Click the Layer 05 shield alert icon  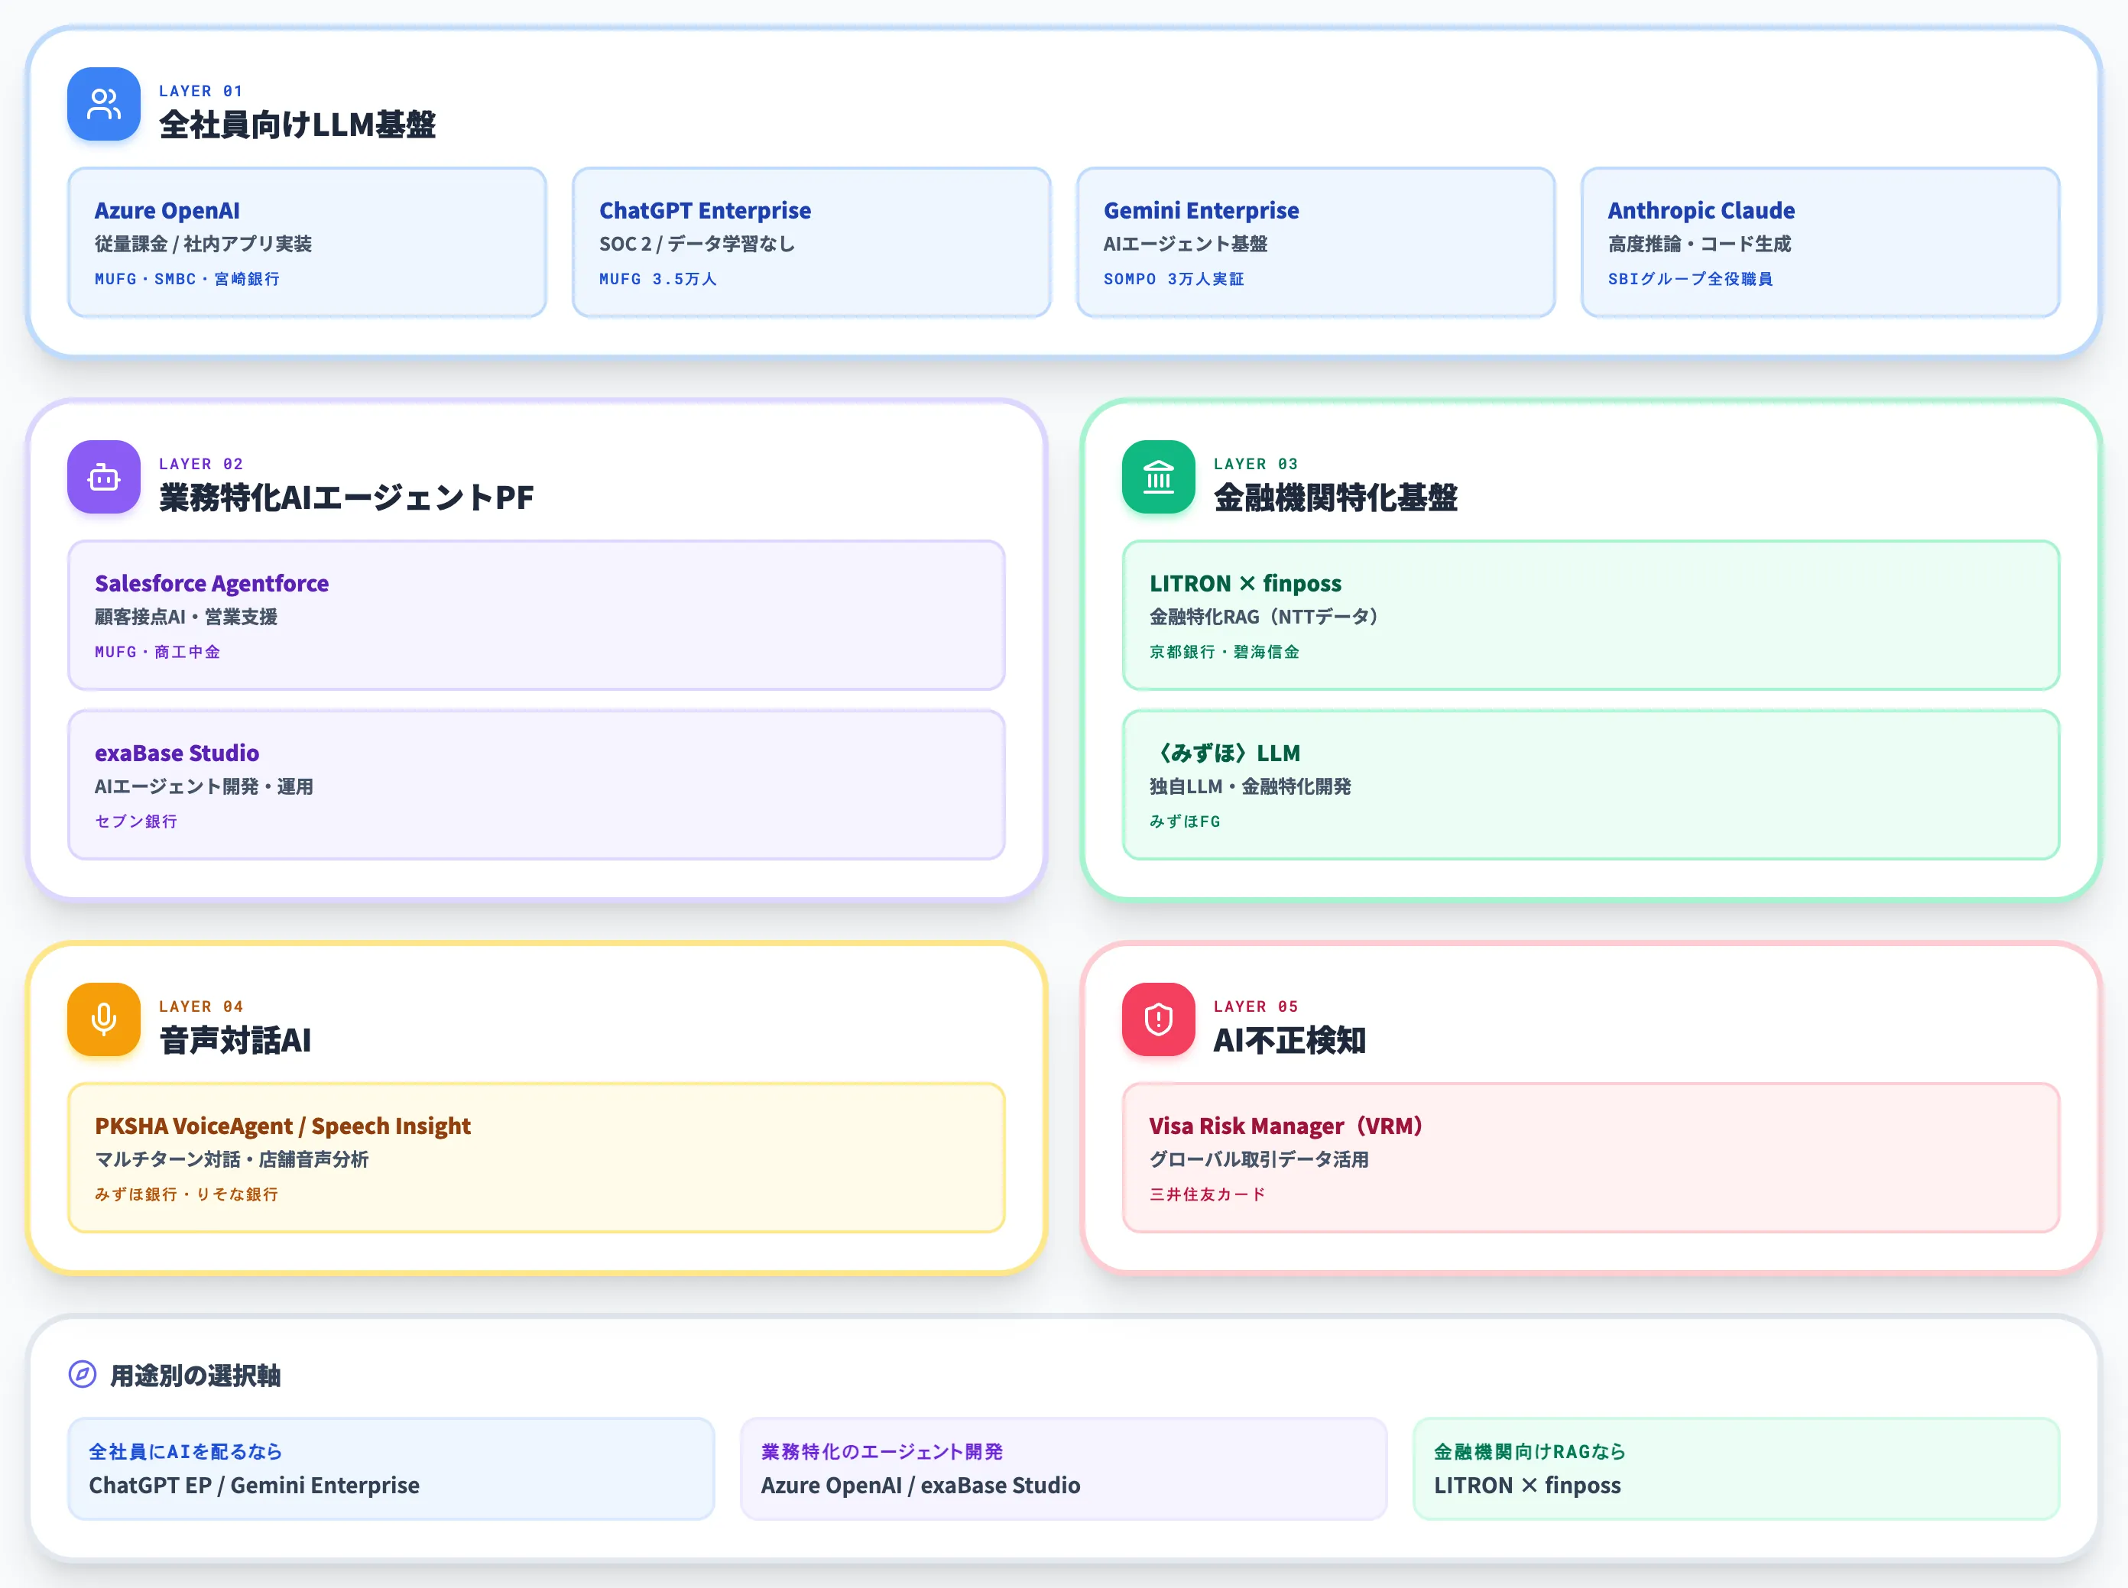[1158, 1019]
